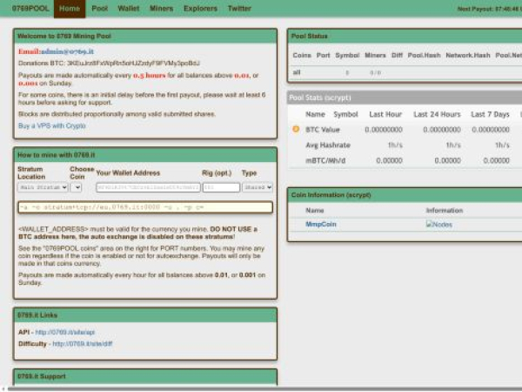Navigate to the Miners page
Image resolution: width=522 pixels, height=392 pixels.
pos(160,8)
